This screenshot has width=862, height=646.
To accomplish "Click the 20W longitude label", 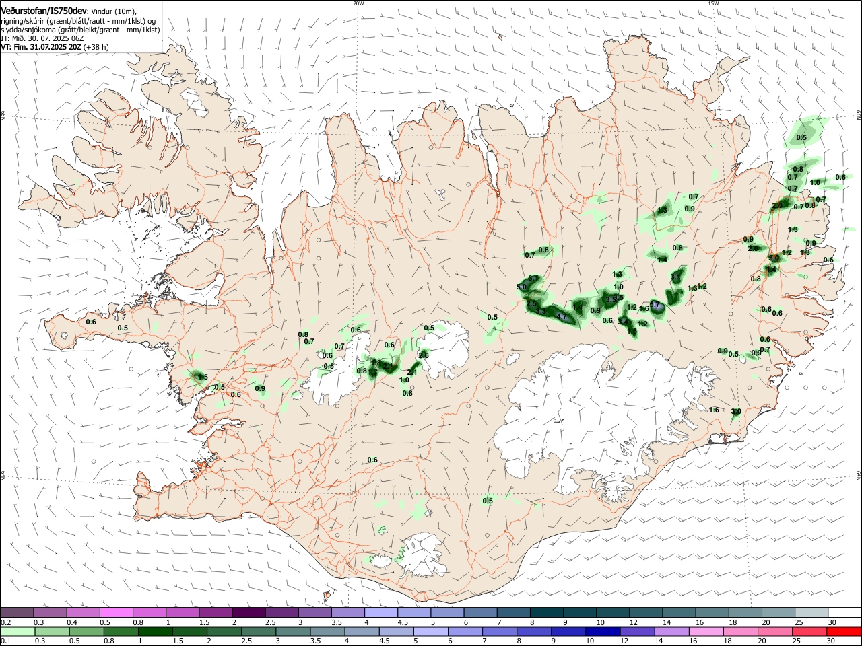I will coord(358,3).
